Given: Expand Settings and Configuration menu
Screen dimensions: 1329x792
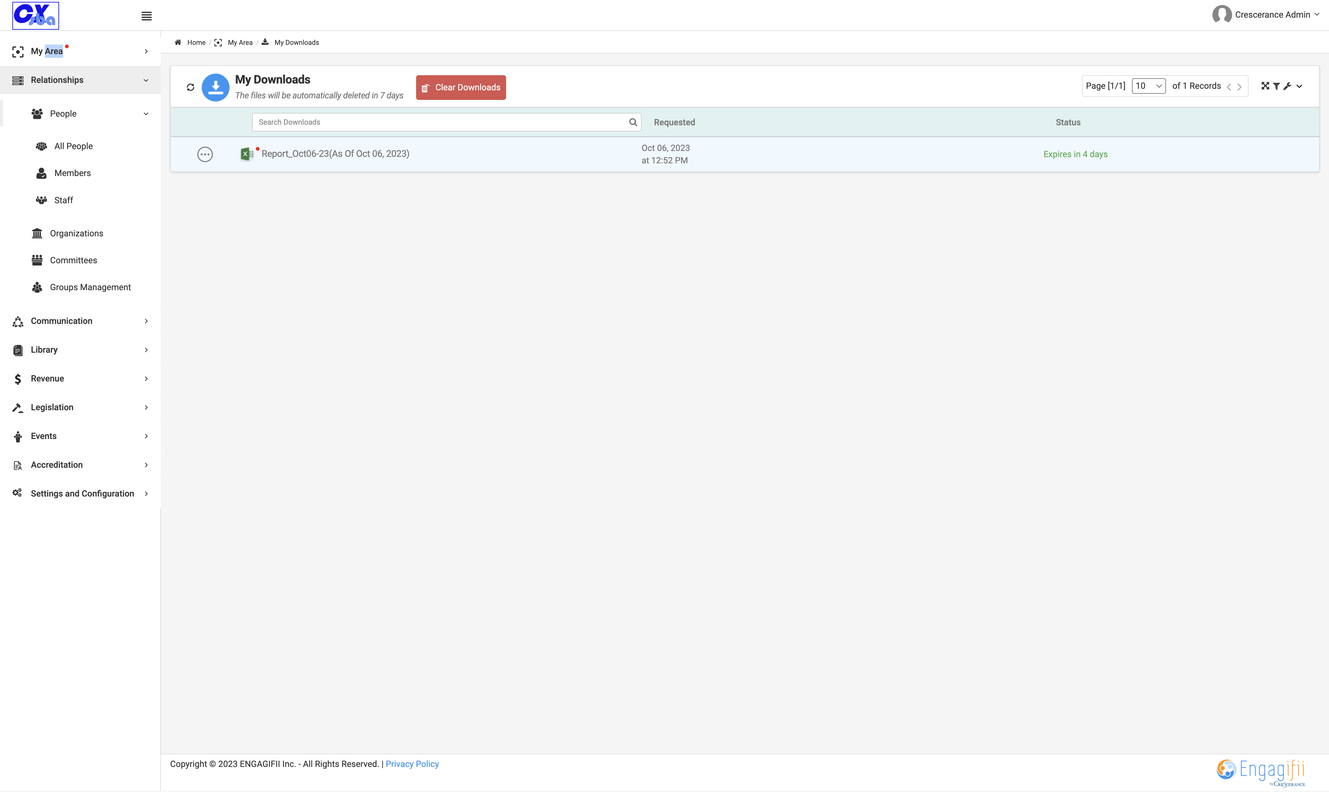Looking at the screenshot, I should coord(80,494).
